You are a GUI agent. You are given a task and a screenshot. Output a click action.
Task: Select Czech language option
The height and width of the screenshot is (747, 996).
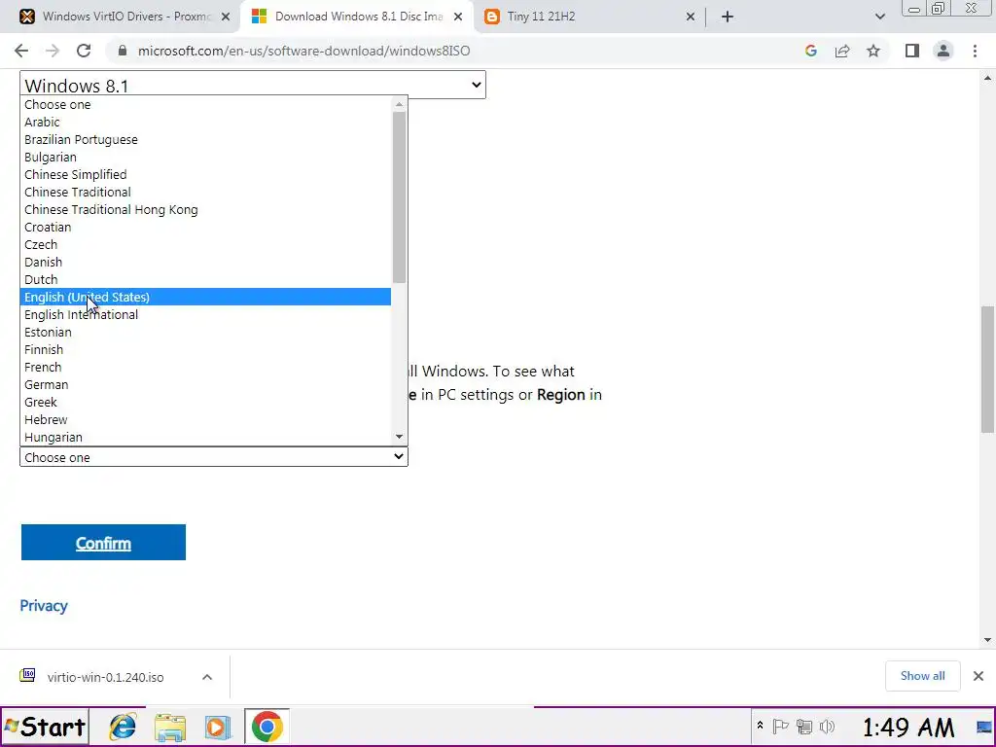click(x=206, y=244)
